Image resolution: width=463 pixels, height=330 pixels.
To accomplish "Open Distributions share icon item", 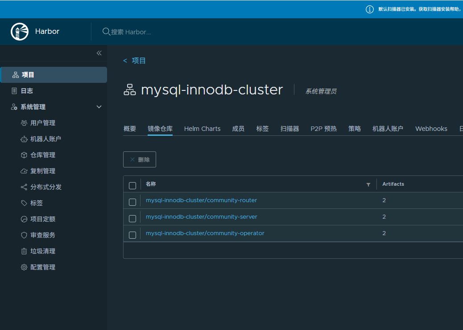I will point(45,187).
